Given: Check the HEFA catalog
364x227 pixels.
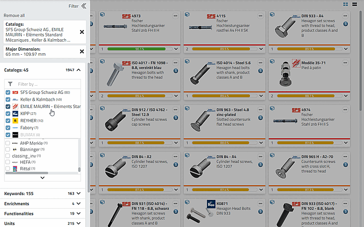Looking at the screenshot, I should click(8, 162).
